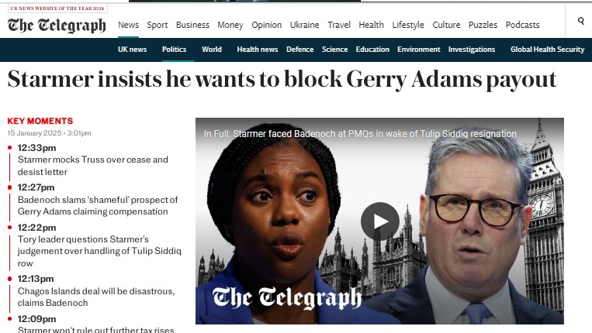The image size is (592, 333).
Task: Open the Ukraine menu item
Action: (x=304, y=25)
